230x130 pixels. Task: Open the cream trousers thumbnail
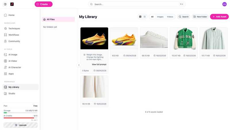pyautogui.click(x=94, y=87)
